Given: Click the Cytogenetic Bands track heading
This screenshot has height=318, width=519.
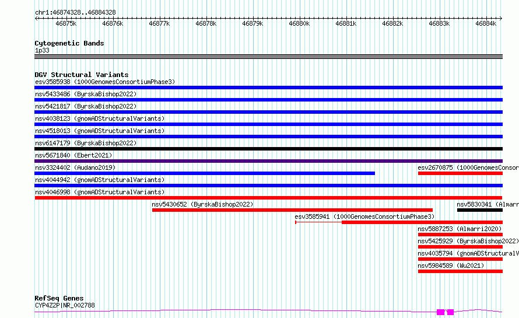Looking at the screenshot, I should (x=69, y=43).
